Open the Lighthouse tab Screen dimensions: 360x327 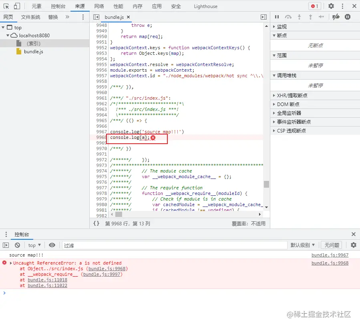pyautogui.click(x=205, y=6)
